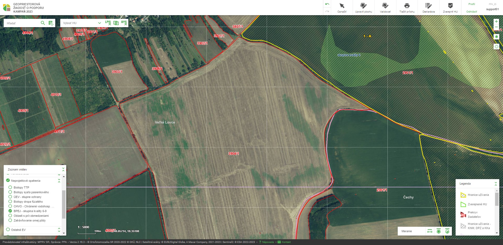Enable Biotopy sysľa pasienkového layer
The height and width of the screenshot is (245, 503).
click(x=10, y=192)
